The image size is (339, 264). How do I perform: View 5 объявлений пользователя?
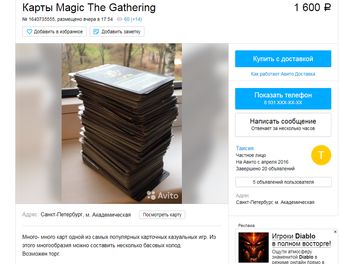tap(283, 182)
